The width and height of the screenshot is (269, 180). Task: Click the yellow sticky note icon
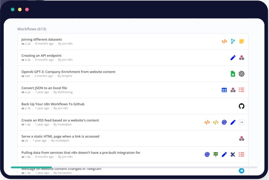point(241,42)
